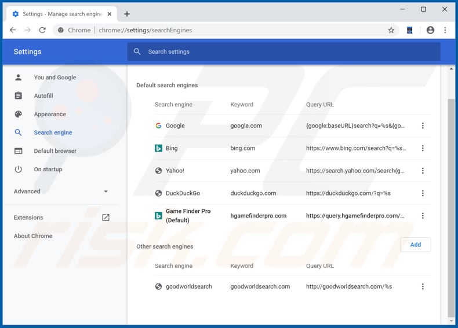
Task: Click the scrollbar down arrow
Action: tap(451, 321)
